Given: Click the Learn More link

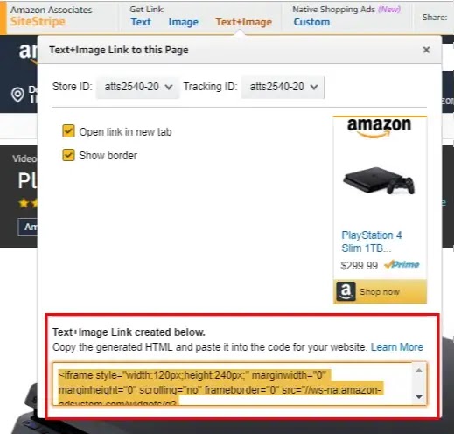Looking at the screenshot, I should (397, 347).
